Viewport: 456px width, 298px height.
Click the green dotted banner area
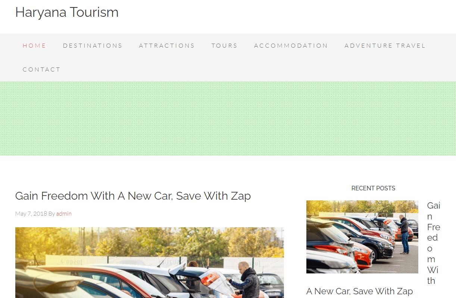pyautogui.click(x=228, y=118)
